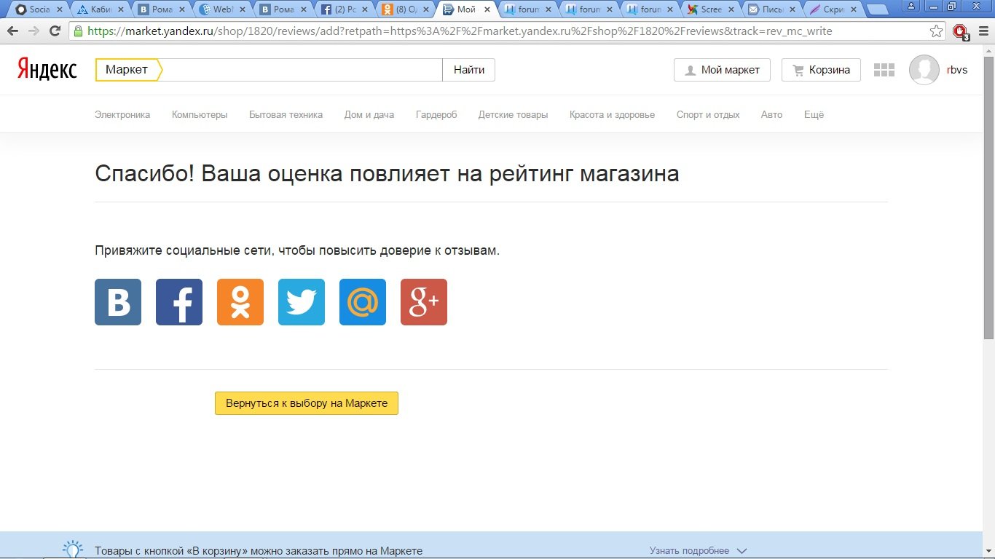The height and width of the screenshot is (559, 995).
Task: Click the Яндекс logo
Action: pos(47,70)
